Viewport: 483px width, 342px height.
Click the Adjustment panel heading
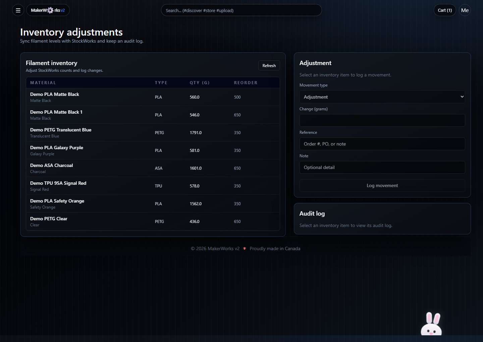point(315,63)
